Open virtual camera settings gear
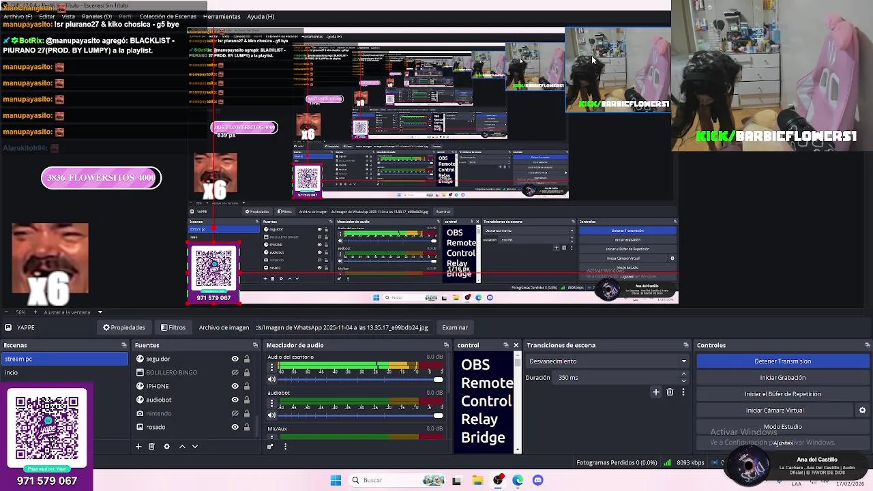 (x=862, y=411)
